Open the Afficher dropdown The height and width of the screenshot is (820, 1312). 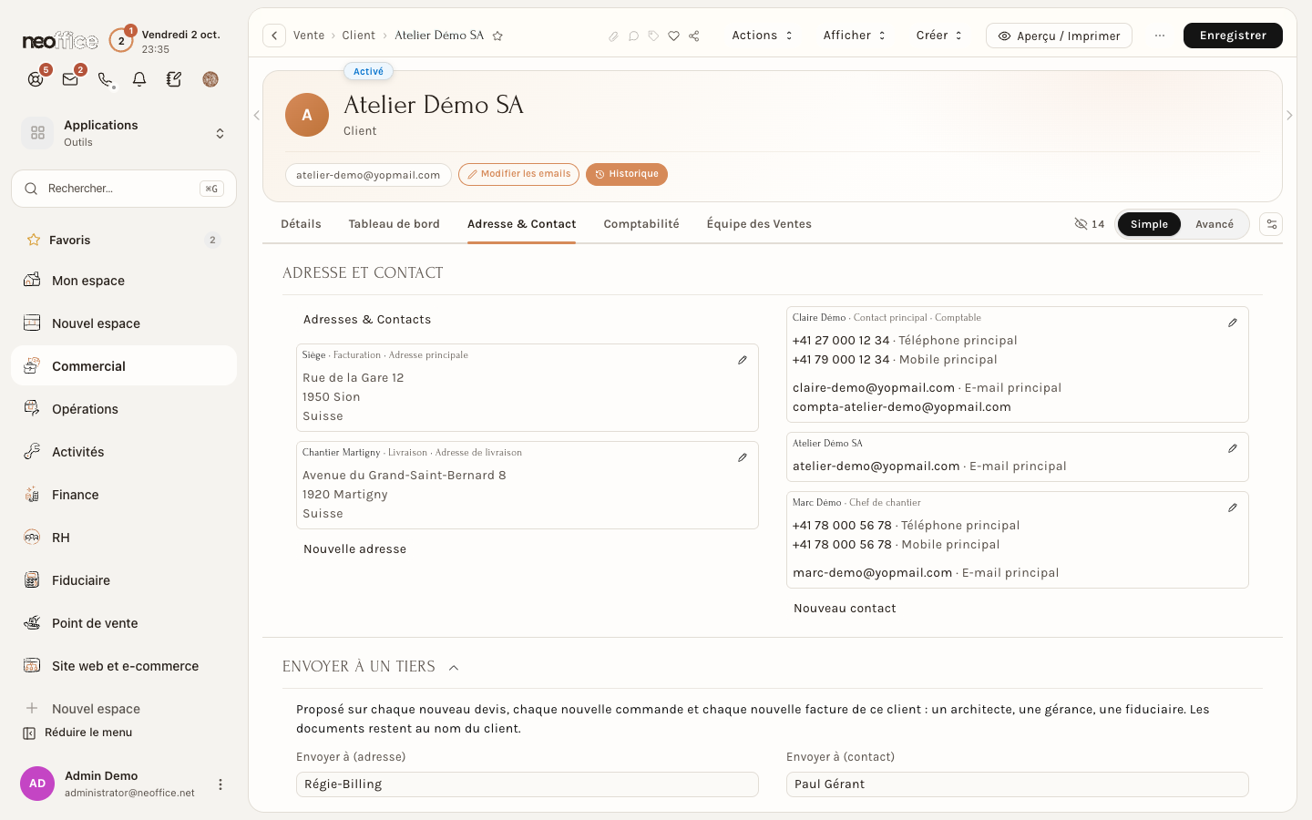(x=855, y=36)
